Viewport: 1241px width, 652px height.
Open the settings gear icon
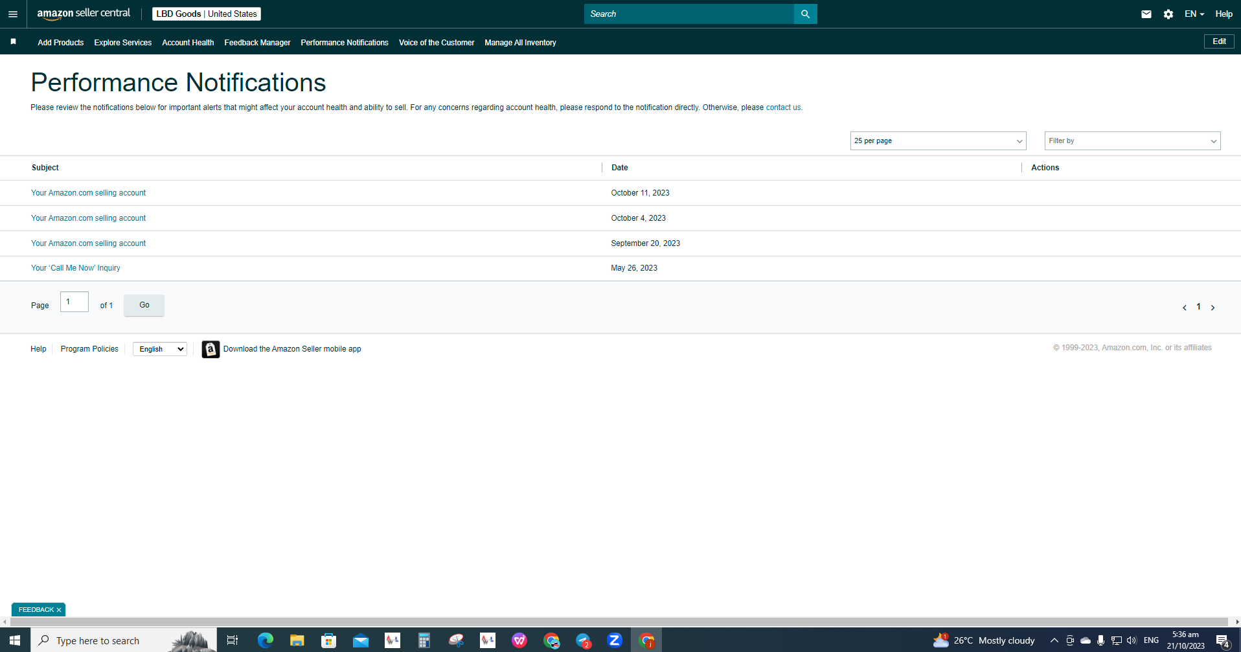pyautogui.click(x=1168, y=14)
